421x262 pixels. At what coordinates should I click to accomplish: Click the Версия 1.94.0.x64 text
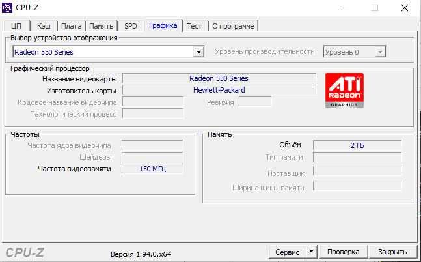tap(141, 254)
